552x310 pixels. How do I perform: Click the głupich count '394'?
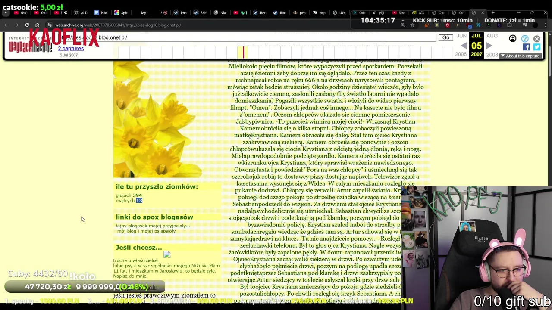(137, 195)
